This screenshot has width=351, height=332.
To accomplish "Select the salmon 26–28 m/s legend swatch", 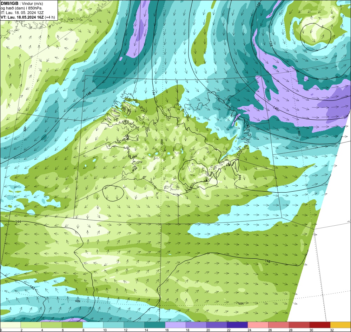I will point(278,325).
